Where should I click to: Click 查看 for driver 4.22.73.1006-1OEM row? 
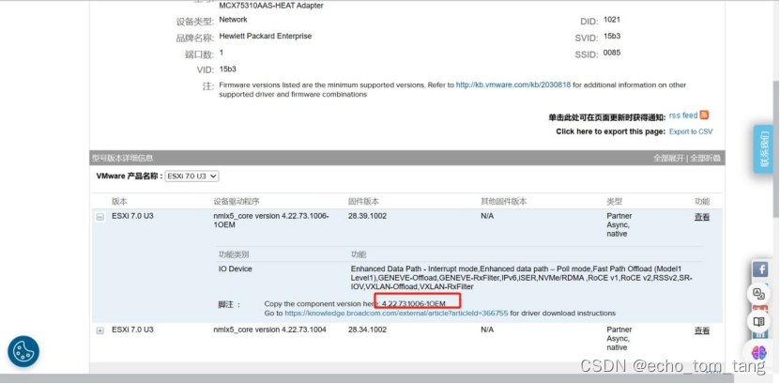702,218
